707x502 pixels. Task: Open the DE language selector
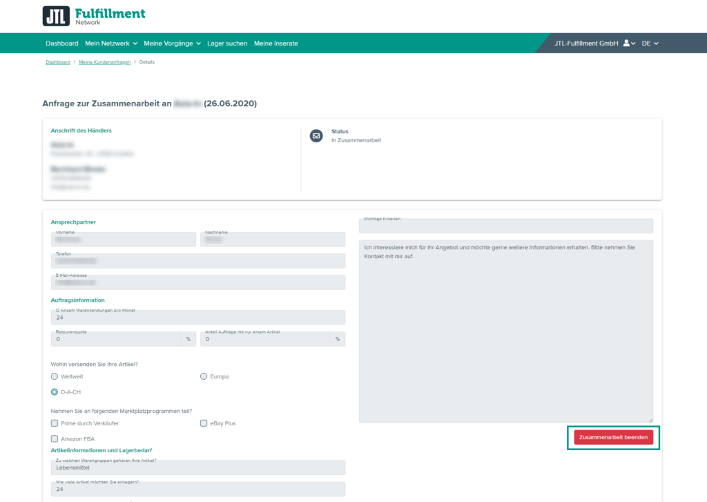point(650,44)
